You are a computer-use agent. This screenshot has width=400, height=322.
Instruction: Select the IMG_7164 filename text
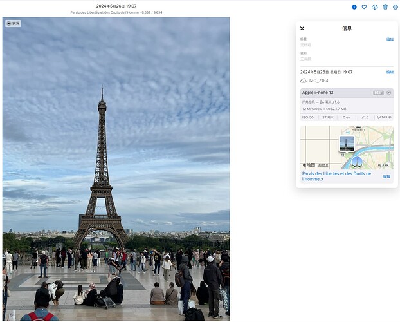pos(318,80)
